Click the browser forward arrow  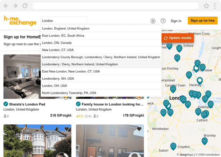(x=15, y=6)
